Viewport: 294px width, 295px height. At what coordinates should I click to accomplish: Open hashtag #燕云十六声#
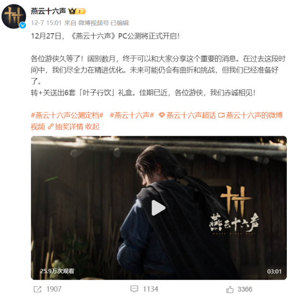tap(132, 115)
